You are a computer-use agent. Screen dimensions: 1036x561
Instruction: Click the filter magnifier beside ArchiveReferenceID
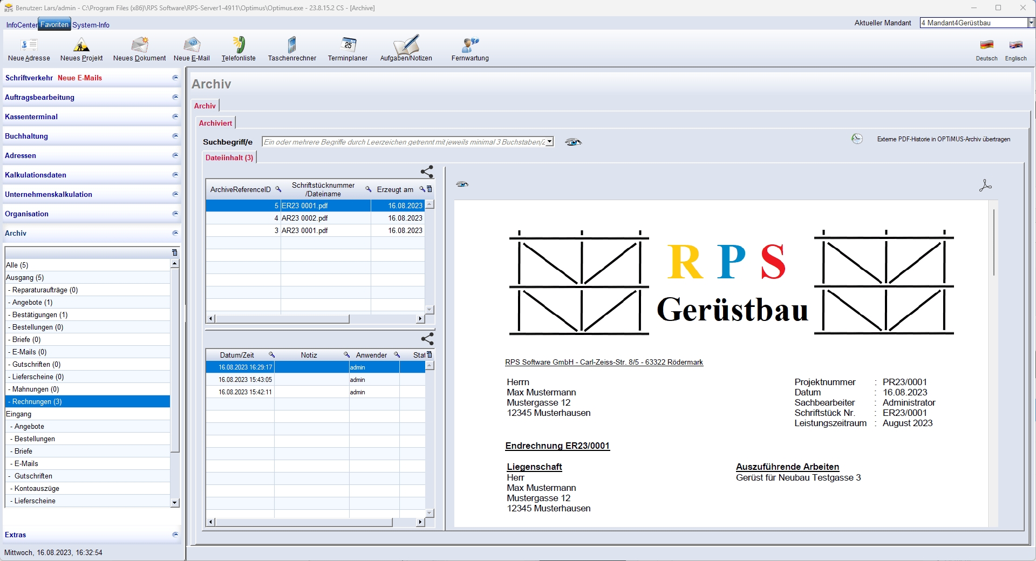click(278, 189)
